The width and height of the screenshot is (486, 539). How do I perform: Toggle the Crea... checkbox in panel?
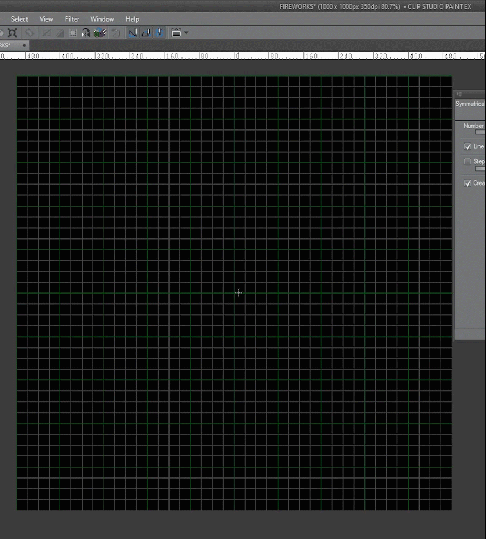(x=468, y=183)
